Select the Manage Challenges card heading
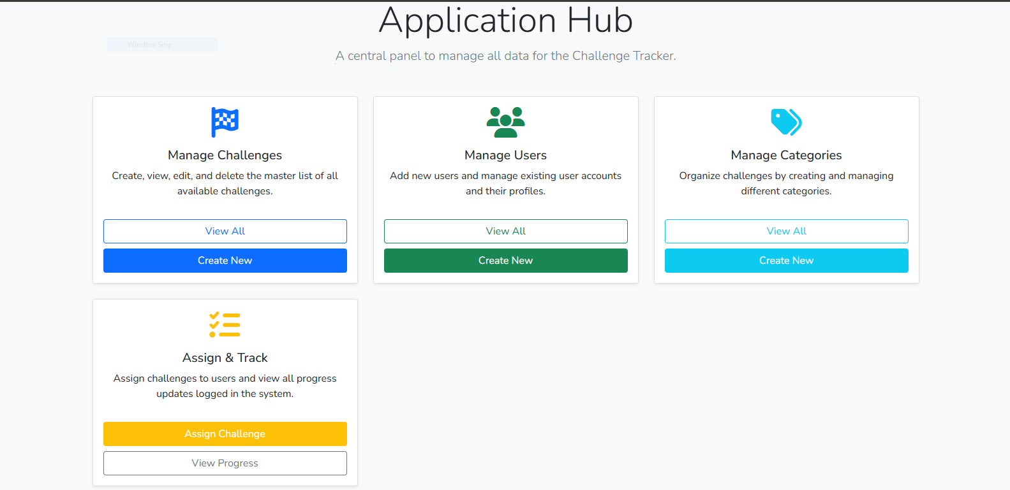1010x490 pixels. click(x=225, y=155)
